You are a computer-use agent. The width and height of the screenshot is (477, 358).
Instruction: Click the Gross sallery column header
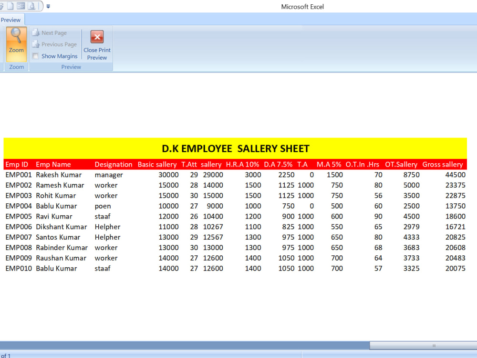[x=443, y=164]
